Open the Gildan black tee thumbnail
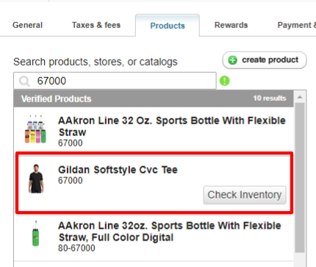The image size is (316, 267). [x=36, y=179]
